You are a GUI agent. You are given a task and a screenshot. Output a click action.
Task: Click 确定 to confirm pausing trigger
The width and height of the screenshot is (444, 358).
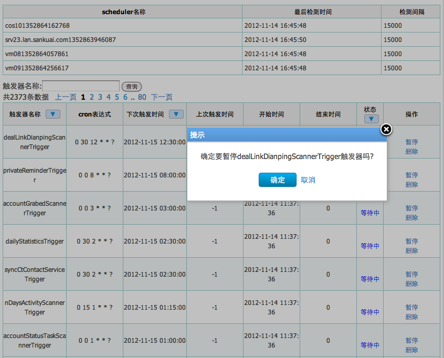pos(277,180)
